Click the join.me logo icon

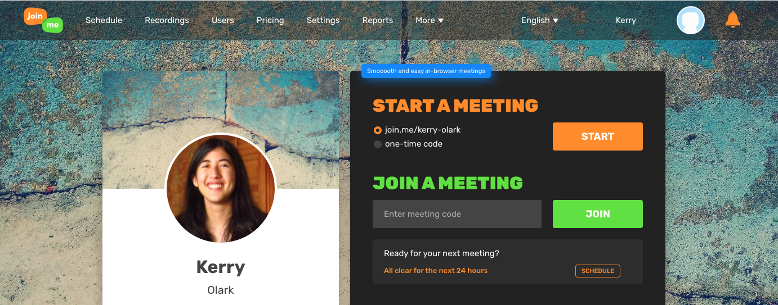click(43, 20)
